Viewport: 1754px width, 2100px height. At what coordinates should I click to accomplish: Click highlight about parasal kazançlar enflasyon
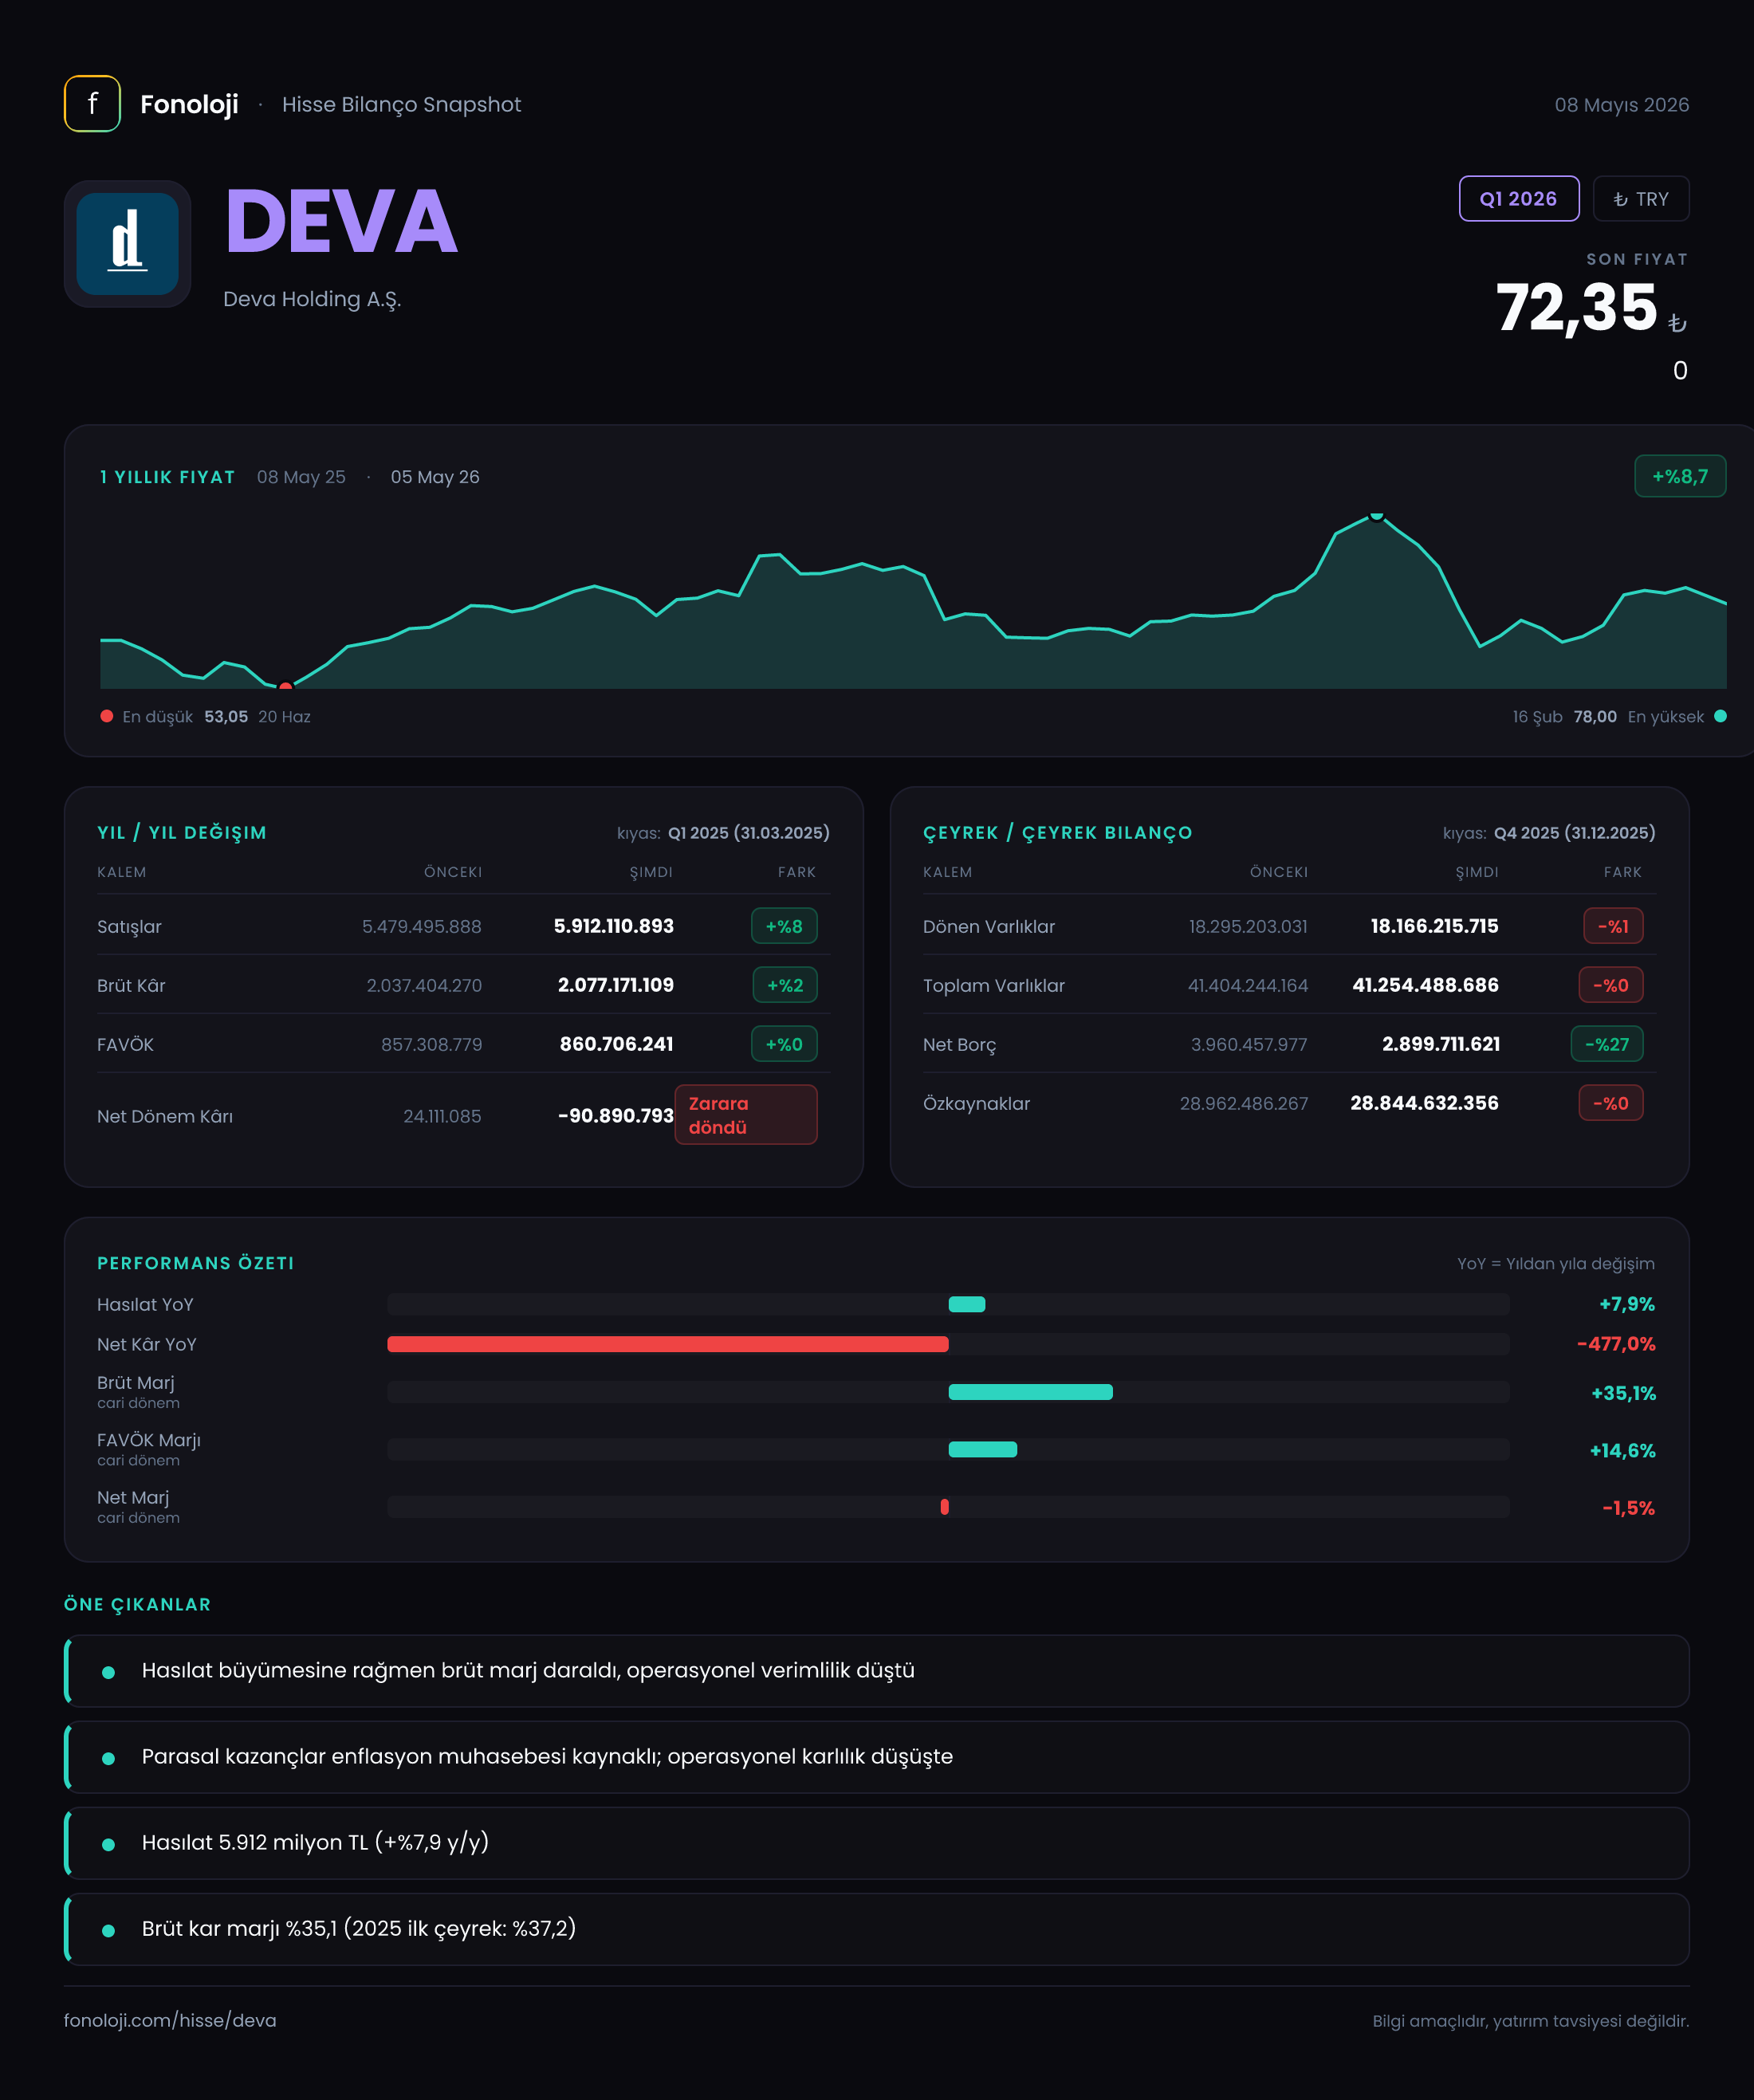coord(876,1757)
